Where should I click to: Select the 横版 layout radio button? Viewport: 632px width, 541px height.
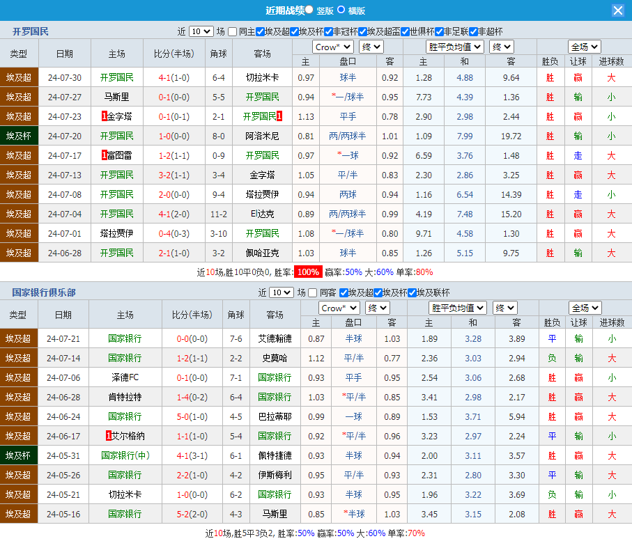click(341, 10)
